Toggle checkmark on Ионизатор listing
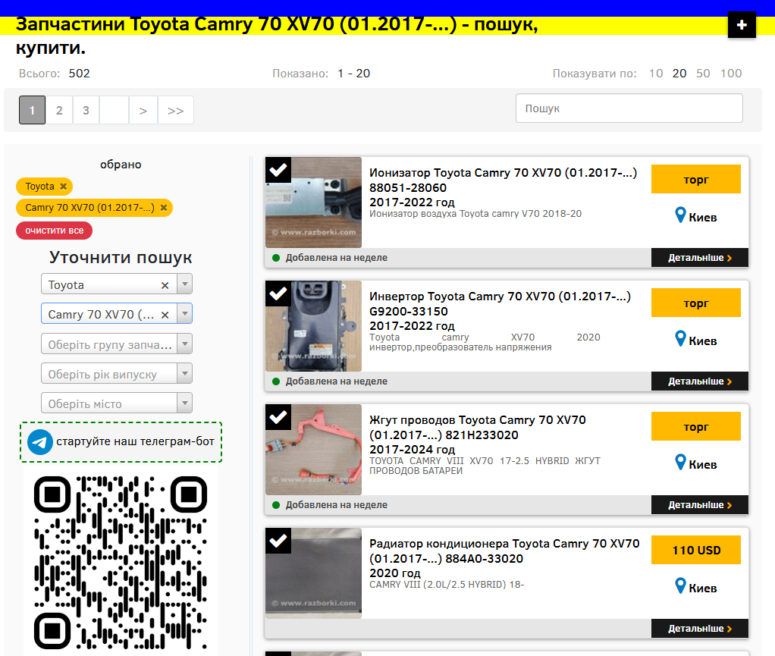 278,170
